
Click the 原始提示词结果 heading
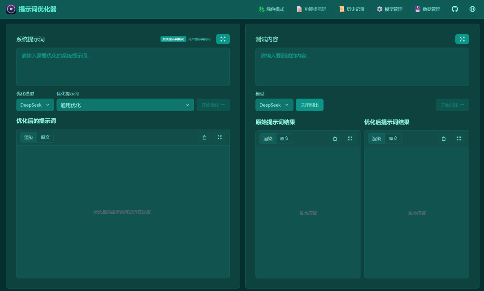click(275, 122)
